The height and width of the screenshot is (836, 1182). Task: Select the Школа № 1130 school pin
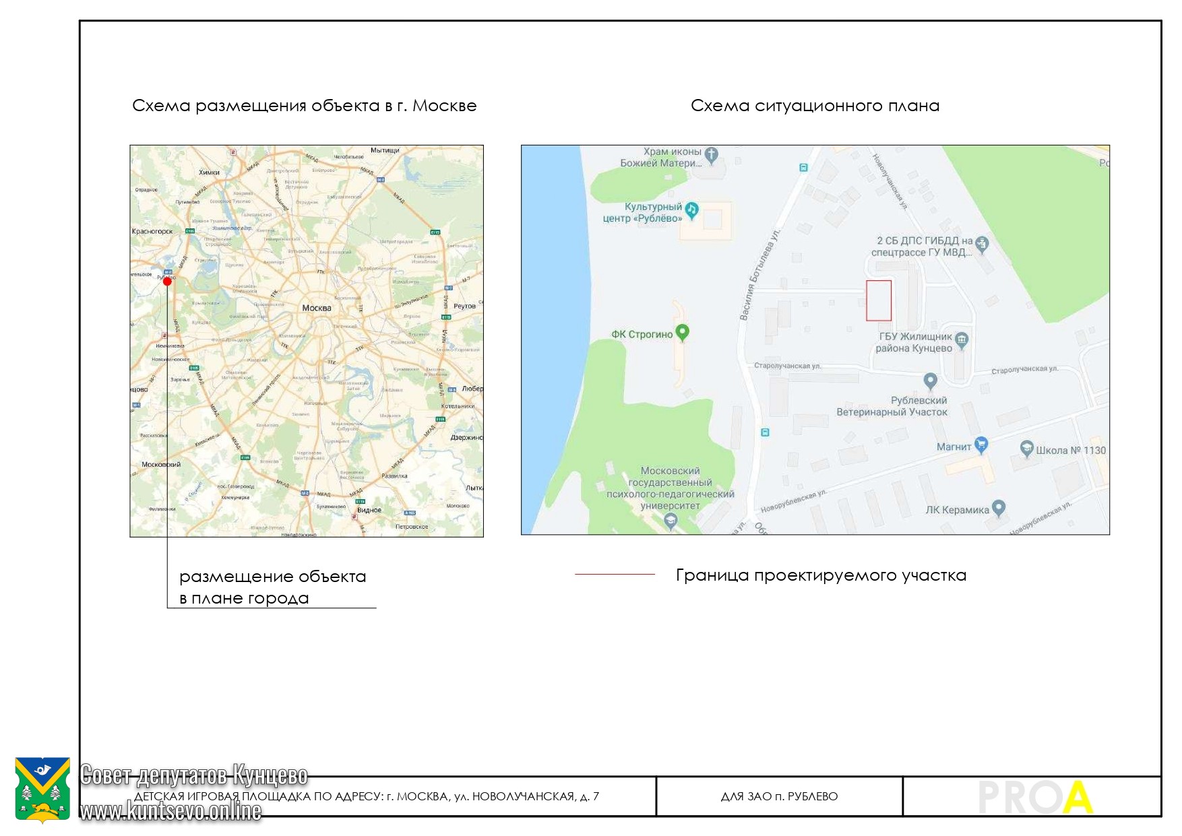click(1026, 448)
